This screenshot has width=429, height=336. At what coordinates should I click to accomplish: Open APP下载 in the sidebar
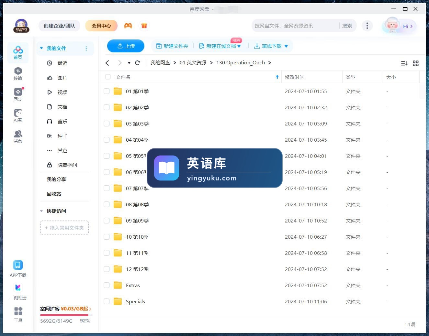(x=18, y=269)
